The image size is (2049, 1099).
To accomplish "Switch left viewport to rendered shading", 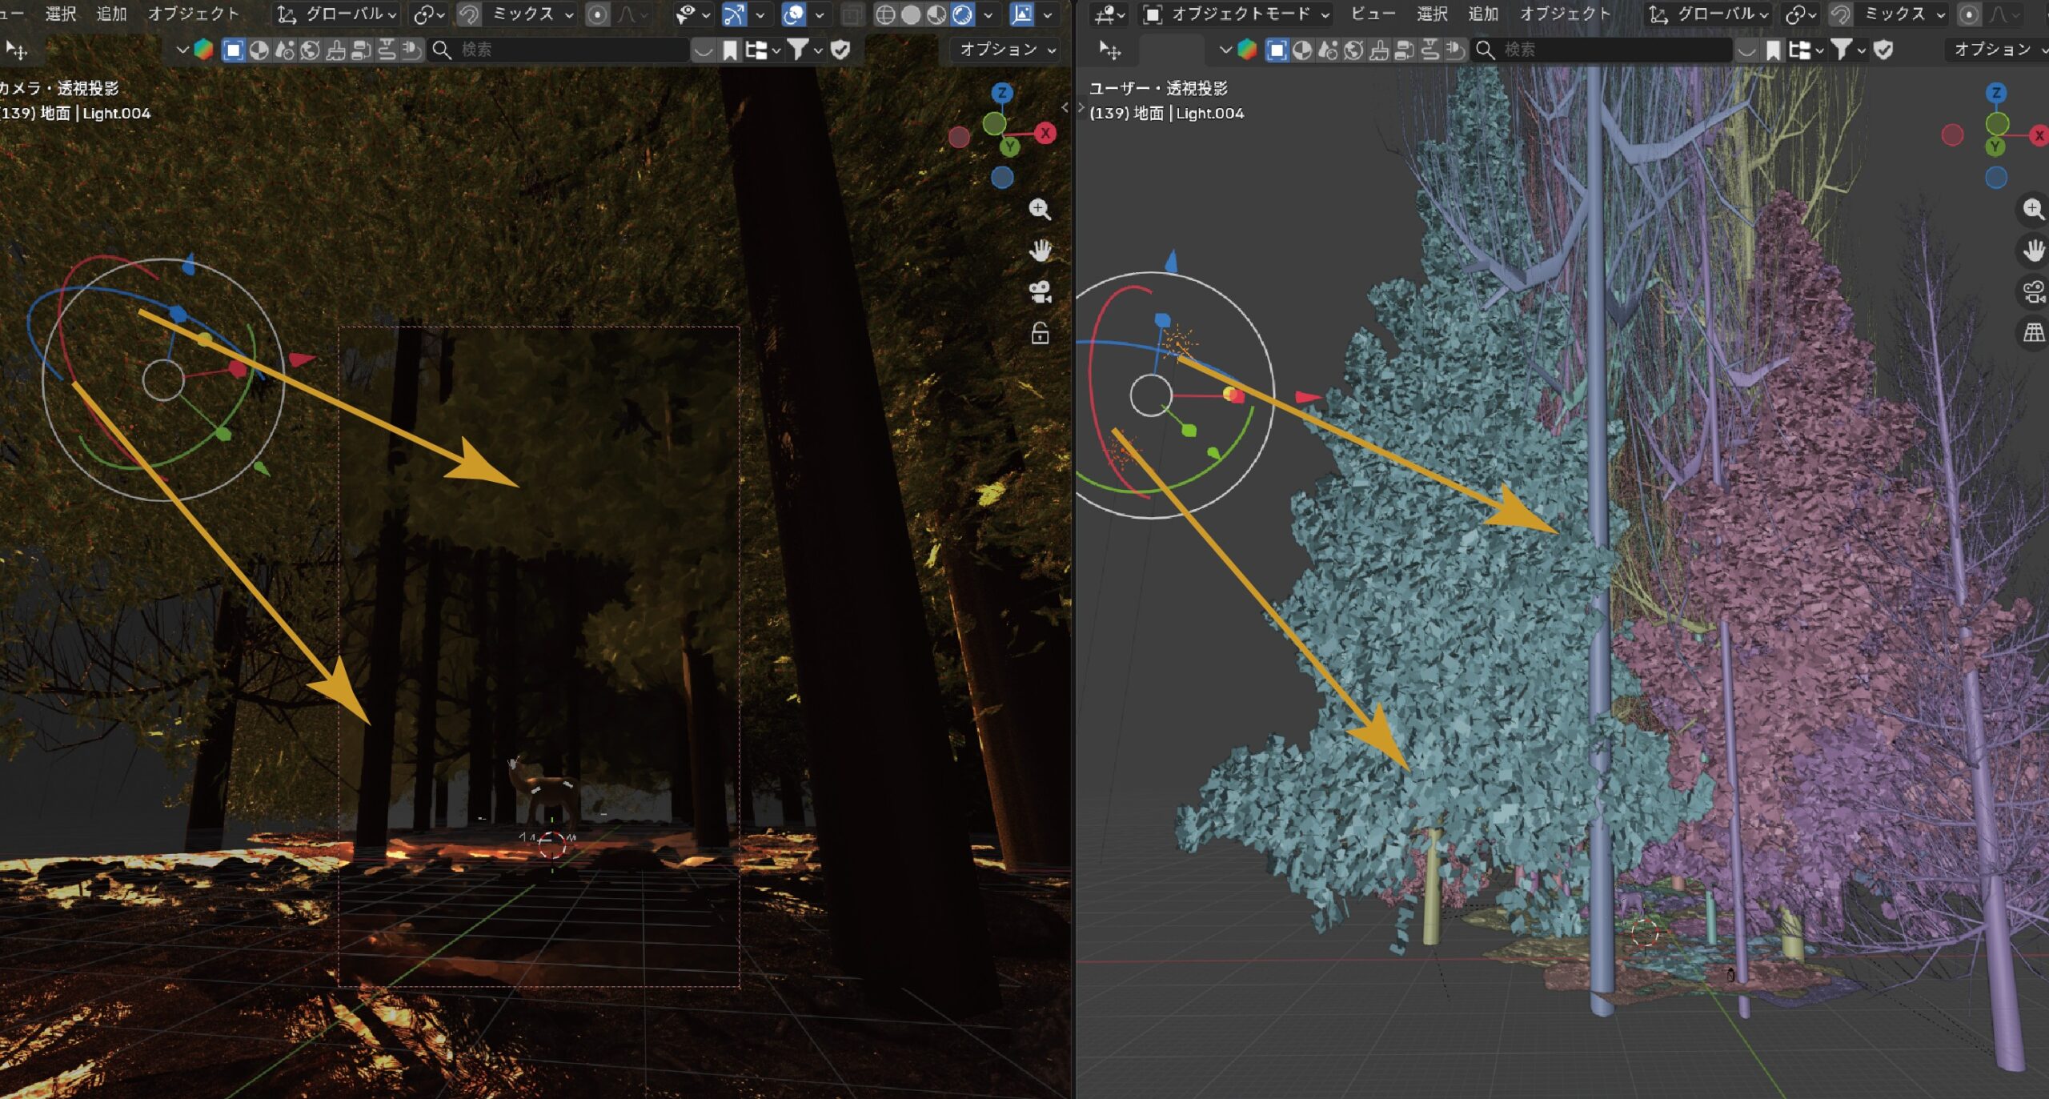I will point(963,14).
